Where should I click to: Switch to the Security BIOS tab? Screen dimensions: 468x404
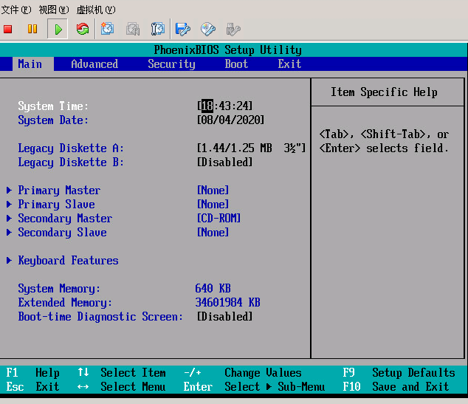tap(171, 64)
